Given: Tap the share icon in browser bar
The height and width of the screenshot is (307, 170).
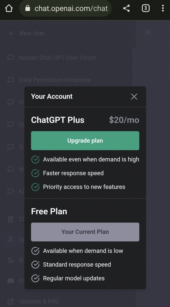Looking at the screenshot, I should [126, 8].
